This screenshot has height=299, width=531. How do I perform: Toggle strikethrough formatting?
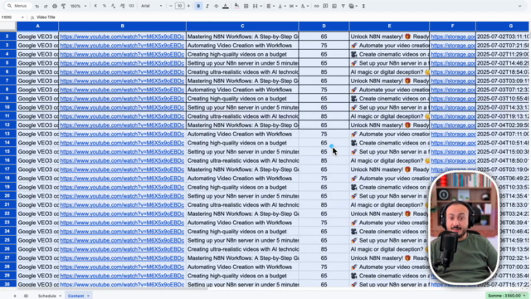tap(216, 6)
